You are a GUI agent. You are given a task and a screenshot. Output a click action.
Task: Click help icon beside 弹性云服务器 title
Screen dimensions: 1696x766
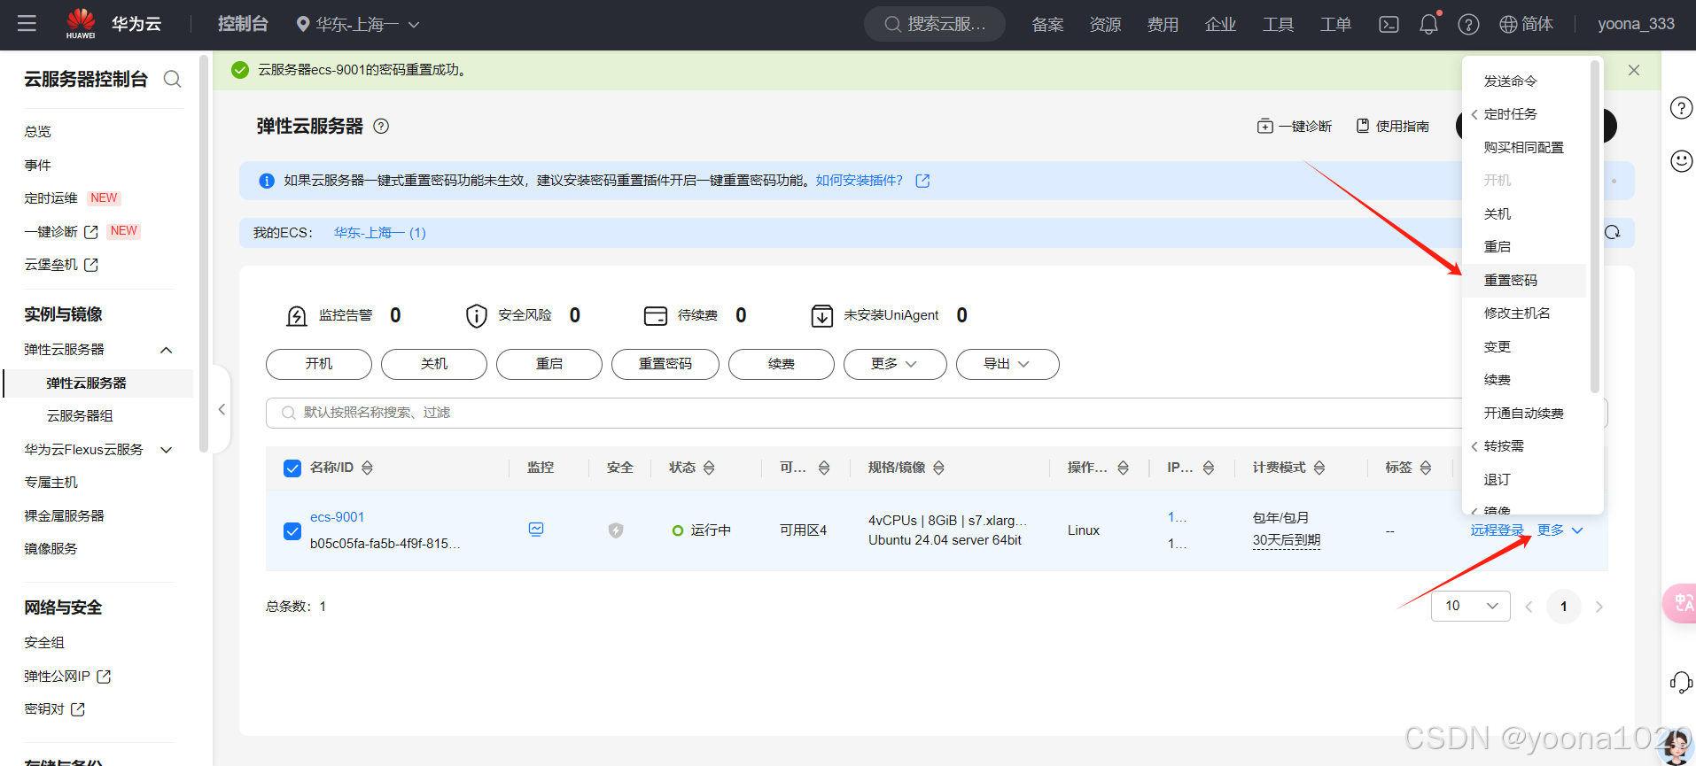pos(381,126)
